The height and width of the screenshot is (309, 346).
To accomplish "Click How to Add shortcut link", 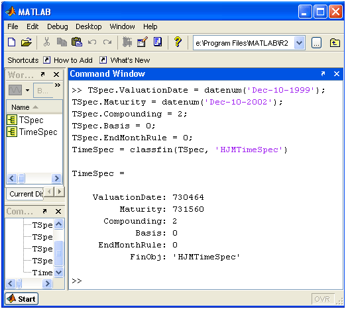I will coord(73,60).
